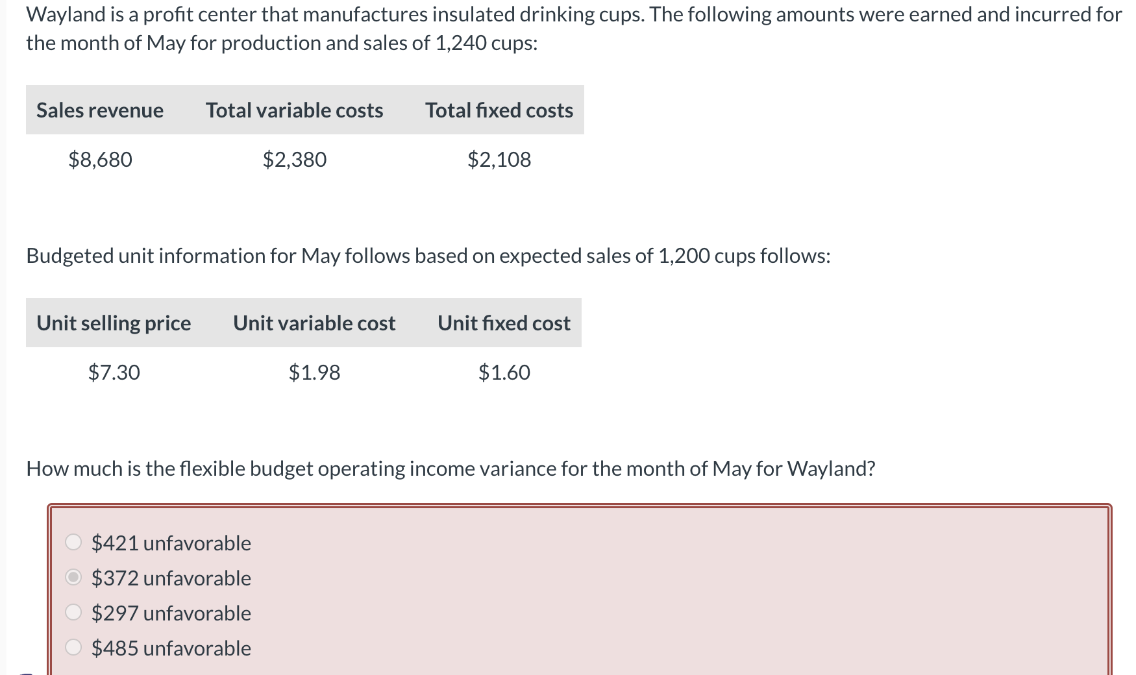Click the Total fixed costs header
1136x675 pixels.
coord(499,110)
